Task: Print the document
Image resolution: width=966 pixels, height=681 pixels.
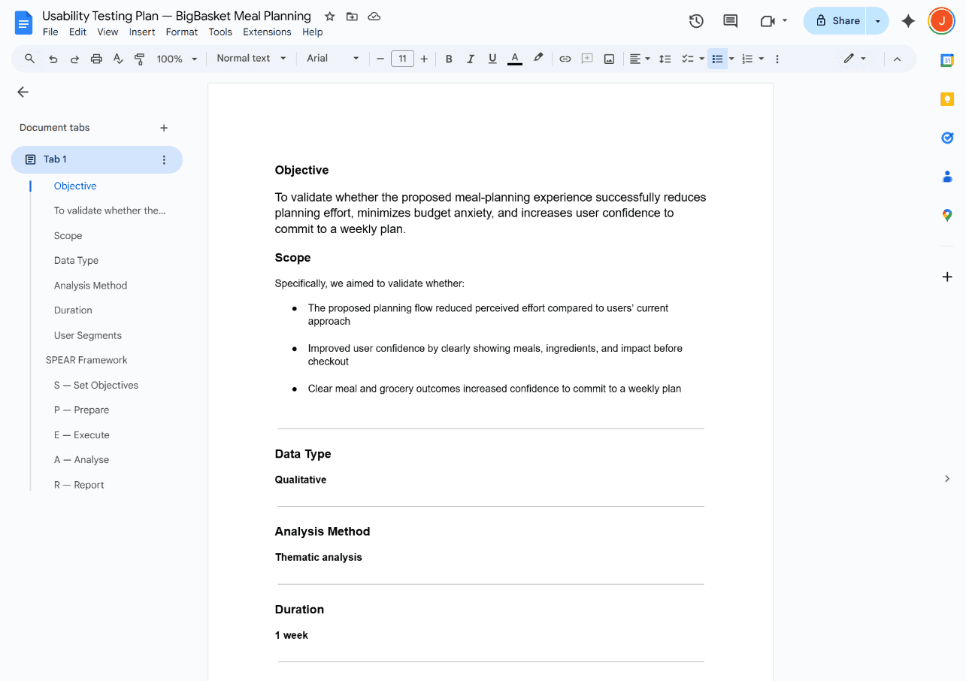Action: click(x=96, y=59)
